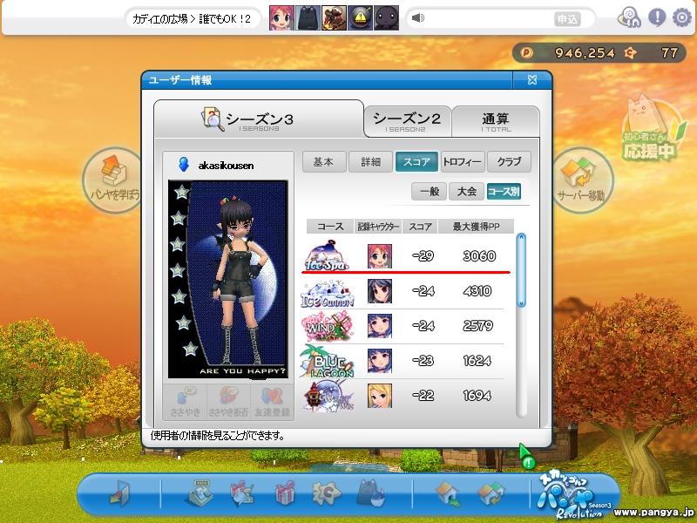The image size is (697, 523).
Task: Select the fifth course logo with score -22
Action: 328,396
